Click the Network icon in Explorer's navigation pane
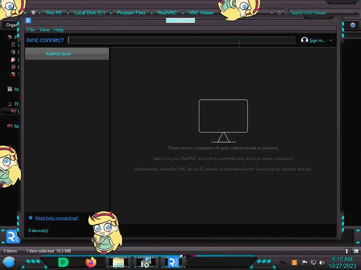 10,126
